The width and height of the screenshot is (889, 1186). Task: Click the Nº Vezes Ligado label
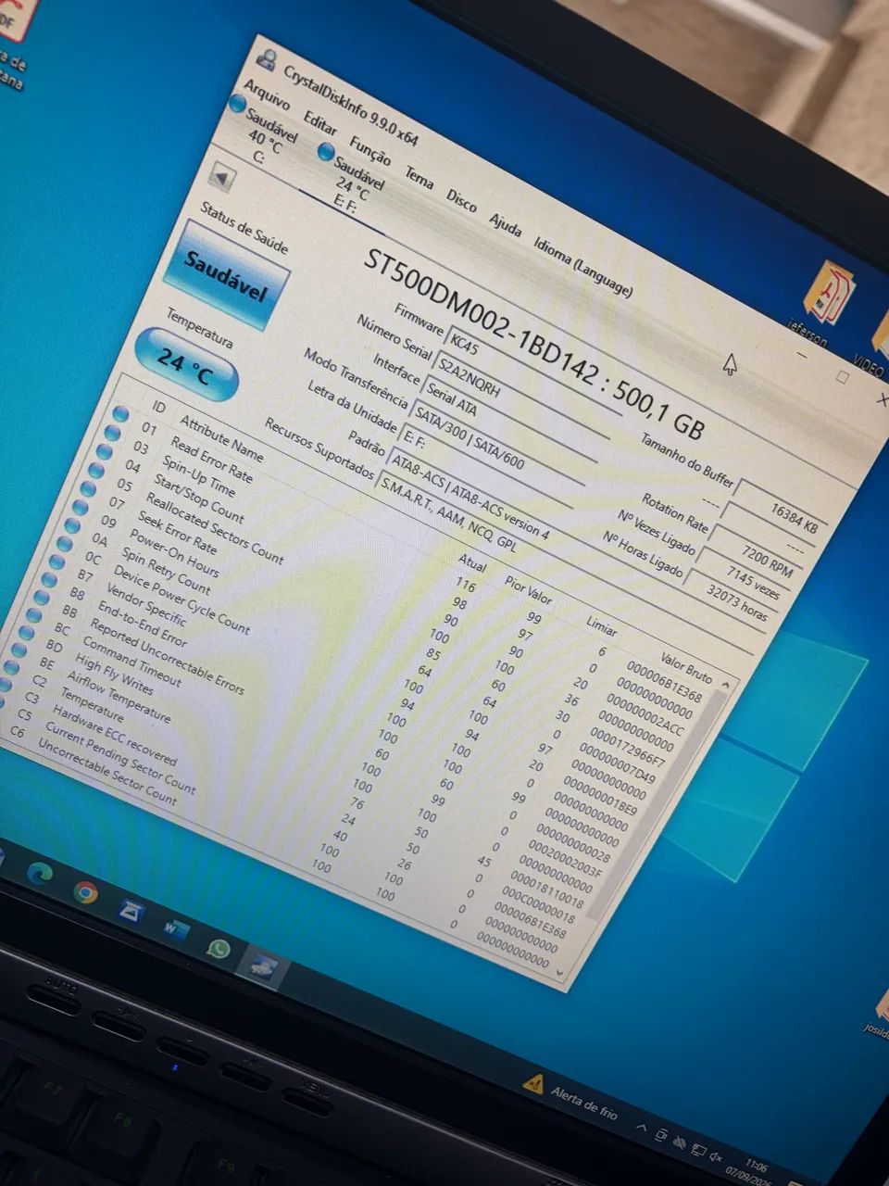click(656, 532)
